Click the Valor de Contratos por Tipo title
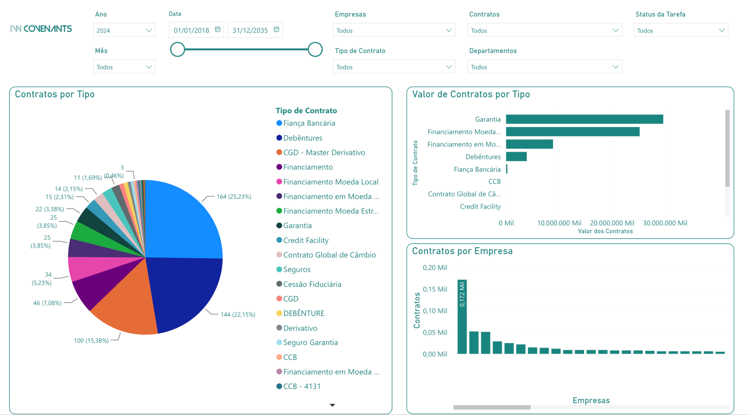This screenshot has width=748, height=415. click(x=471, y=94)
